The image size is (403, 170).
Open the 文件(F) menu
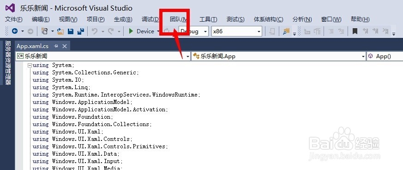tap(14, 19)
